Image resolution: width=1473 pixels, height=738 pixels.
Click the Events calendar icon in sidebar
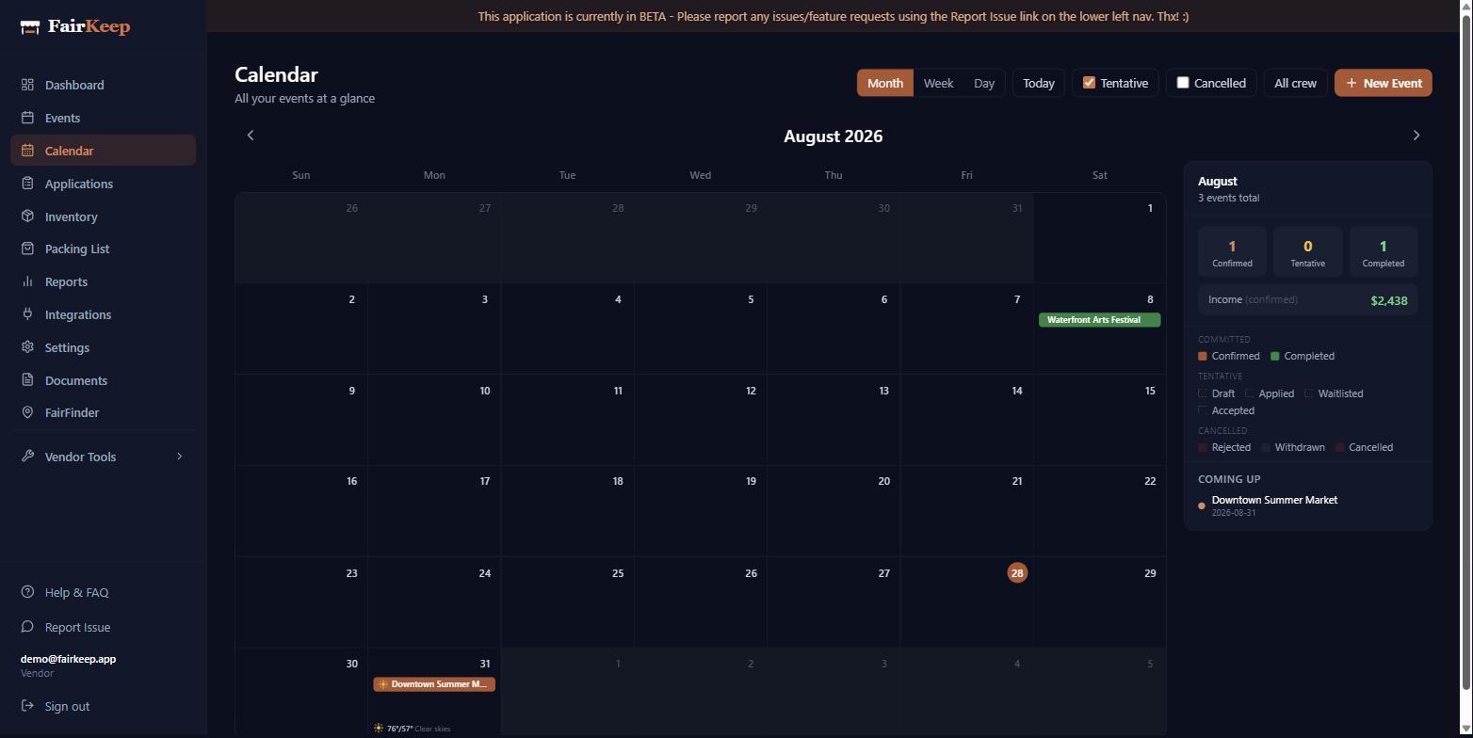pyautogui.click(x=27, y=118)
